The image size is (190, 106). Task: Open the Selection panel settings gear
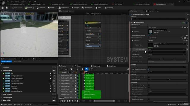(x=188, y=14)
